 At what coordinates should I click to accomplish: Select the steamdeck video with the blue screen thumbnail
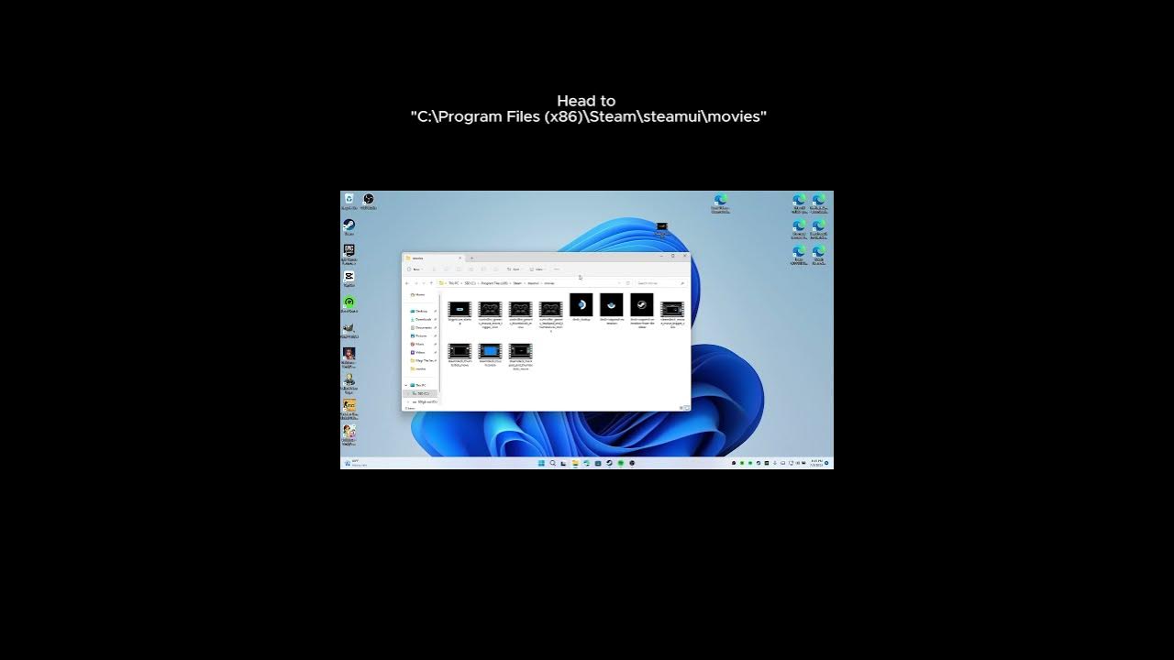click(x=490, y=354)
